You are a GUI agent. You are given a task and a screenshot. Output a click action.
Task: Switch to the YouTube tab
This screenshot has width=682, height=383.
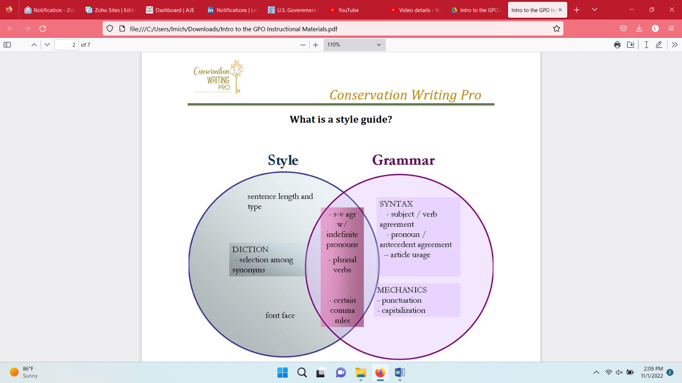click(x=344, y=9)
